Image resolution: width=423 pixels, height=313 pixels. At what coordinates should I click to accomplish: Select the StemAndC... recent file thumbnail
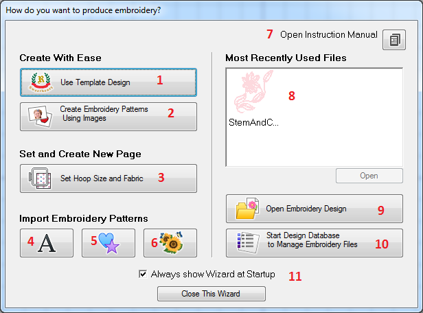(253, 92)
